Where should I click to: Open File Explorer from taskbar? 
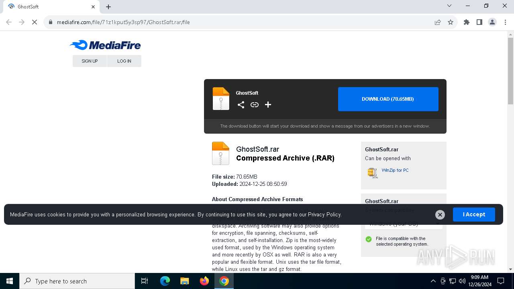pyautogui.click(x=185, y=281)
